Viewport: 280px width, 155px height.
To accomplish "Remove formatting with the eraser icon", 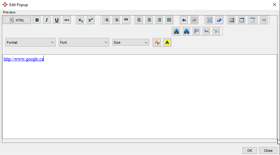I will click(219, 20).
